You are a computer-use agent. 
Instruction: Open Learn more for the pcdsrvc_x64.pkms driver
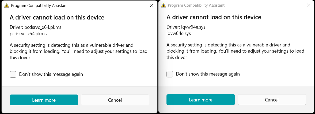[44, 100]
